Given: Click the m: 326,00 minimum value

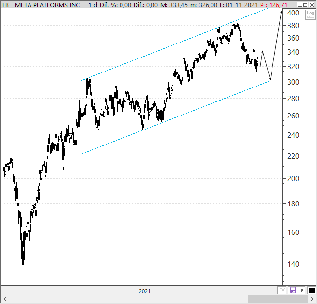Looking at the screenshot, I should [204, 5].
